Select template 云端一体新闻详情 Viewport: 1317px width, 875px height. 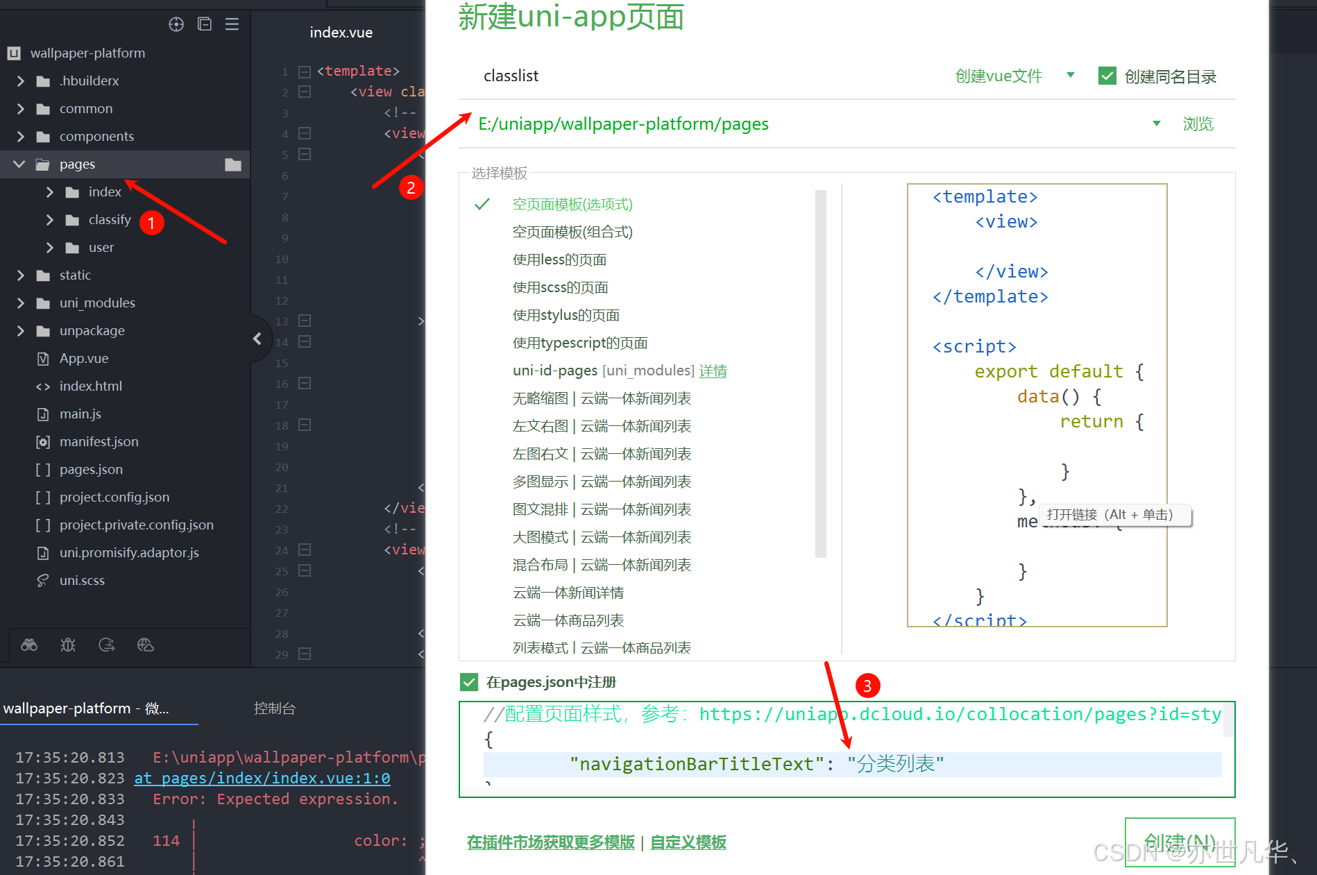pyautogui.click(x=568, y=593)
